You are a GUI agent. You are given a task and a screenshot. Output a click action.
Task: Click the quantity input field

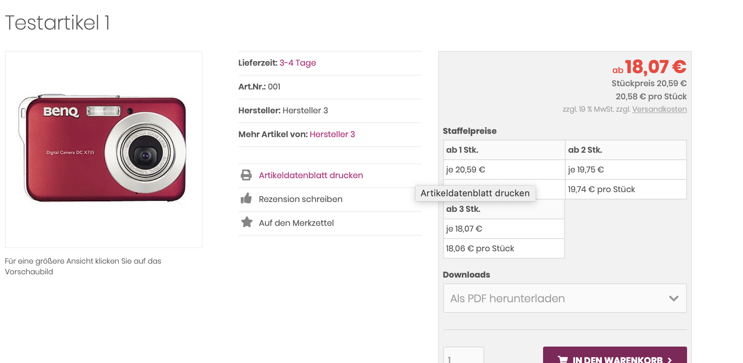tap(463, 357)
